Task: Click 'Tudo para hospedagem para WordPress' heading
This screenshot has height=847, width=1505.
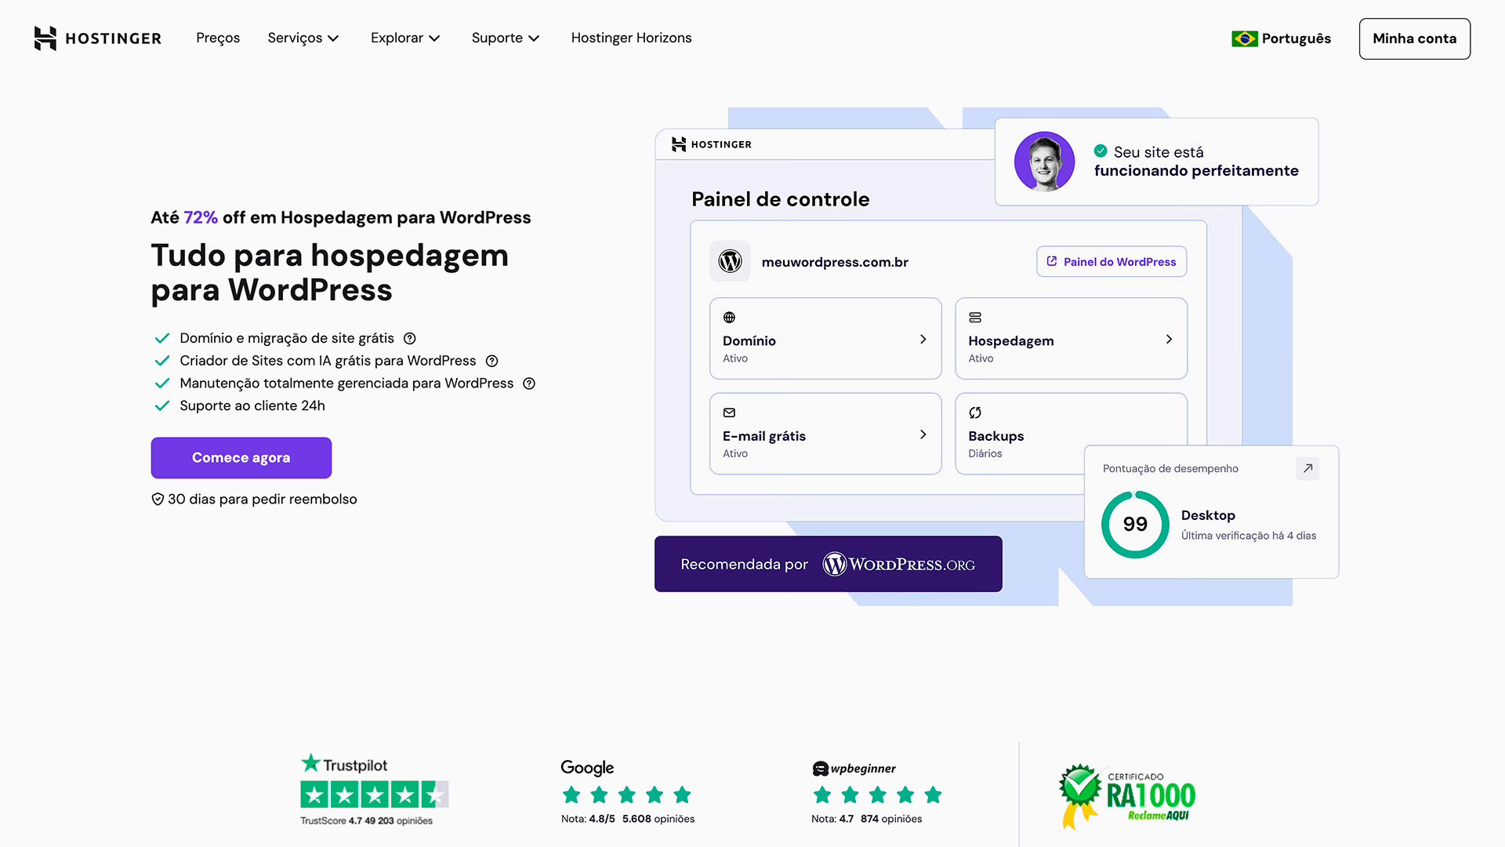Action: click(x=329, y=272)
